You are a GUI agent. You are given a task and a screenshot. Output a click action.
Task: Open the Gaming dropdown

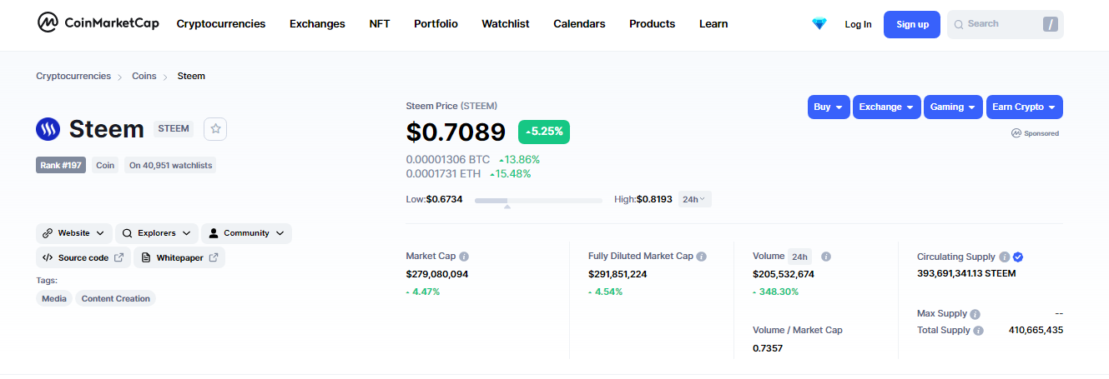(953, 107)
